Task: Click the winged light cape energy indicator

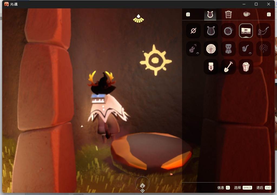Action: 138,19
